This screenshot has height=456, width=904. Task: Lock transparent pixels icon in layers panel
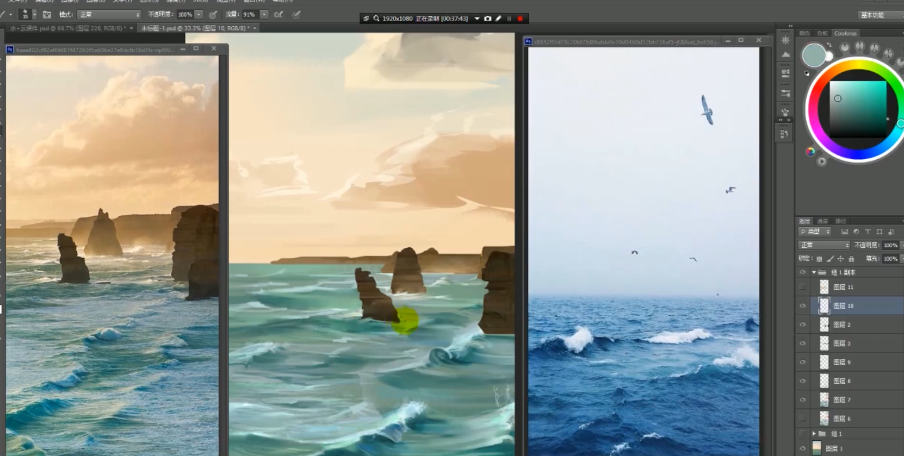[819, 259]
